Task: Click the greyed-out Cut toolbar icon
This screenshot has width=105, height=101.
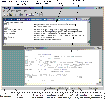Action: tap(16, 15)
